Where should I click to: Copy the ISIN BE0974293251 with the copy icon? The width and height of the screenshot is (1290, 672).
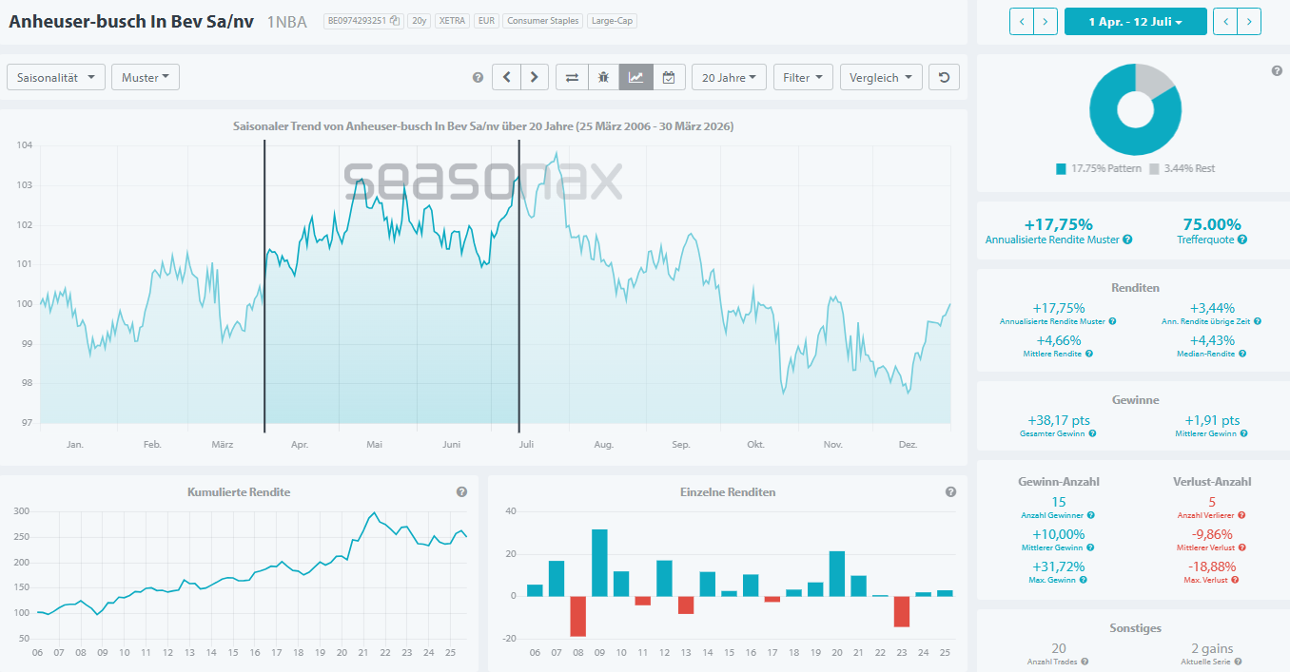click(395, 21)
